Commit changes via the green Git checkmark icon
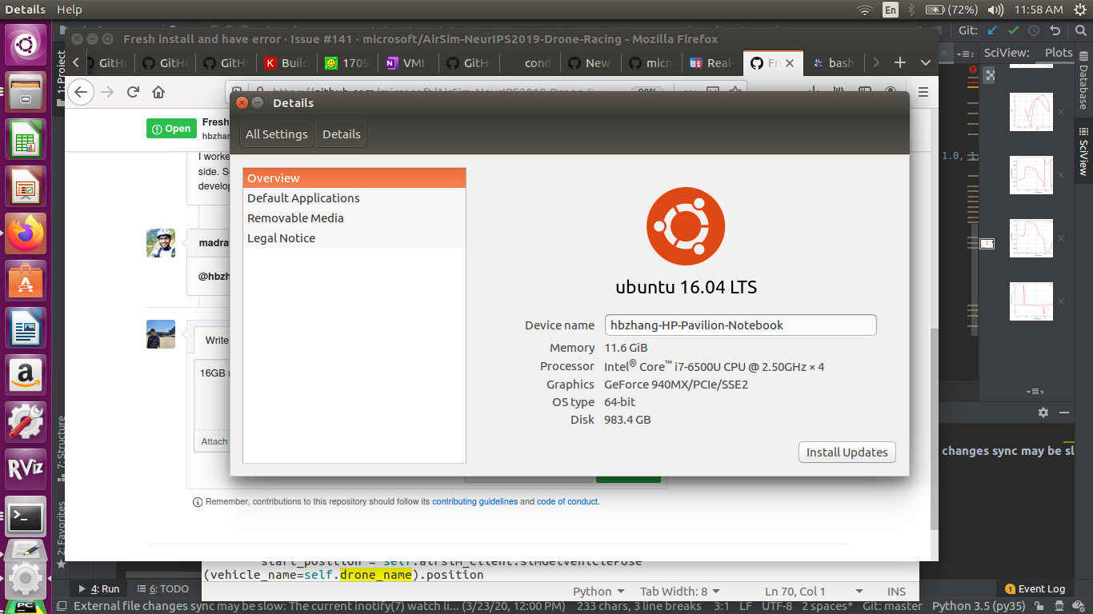The image size is (1093, 614). click(1012, 30)
